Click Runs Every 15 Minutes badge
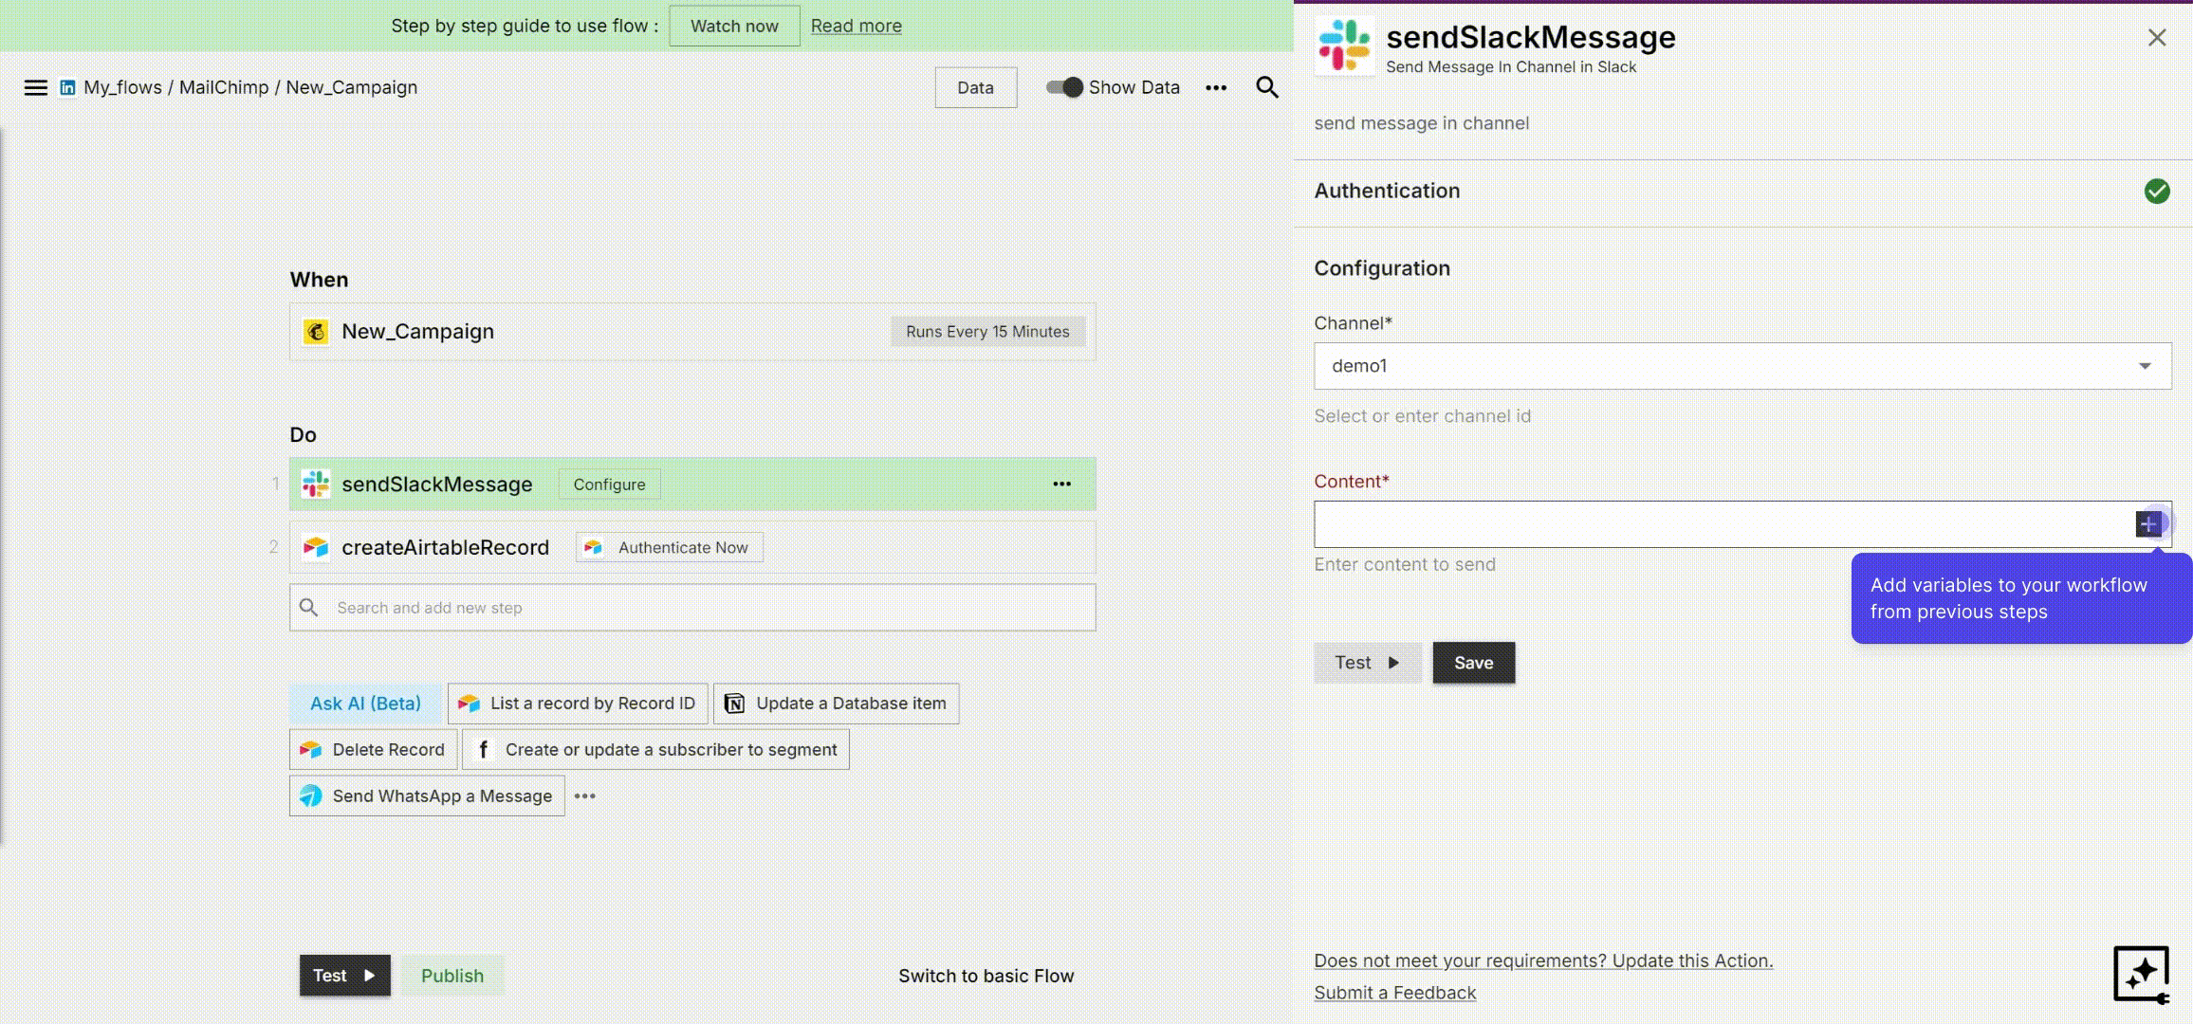Image resolution: width=2193 pixels, height=1024 pixels. [987, 332]
